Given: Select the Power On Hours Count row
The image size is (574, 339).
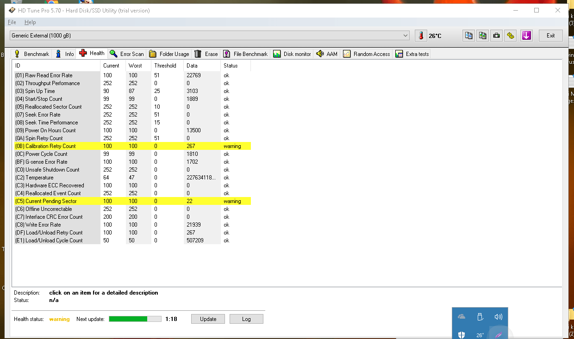Looking at the screenshot, I should click(132, 130).
